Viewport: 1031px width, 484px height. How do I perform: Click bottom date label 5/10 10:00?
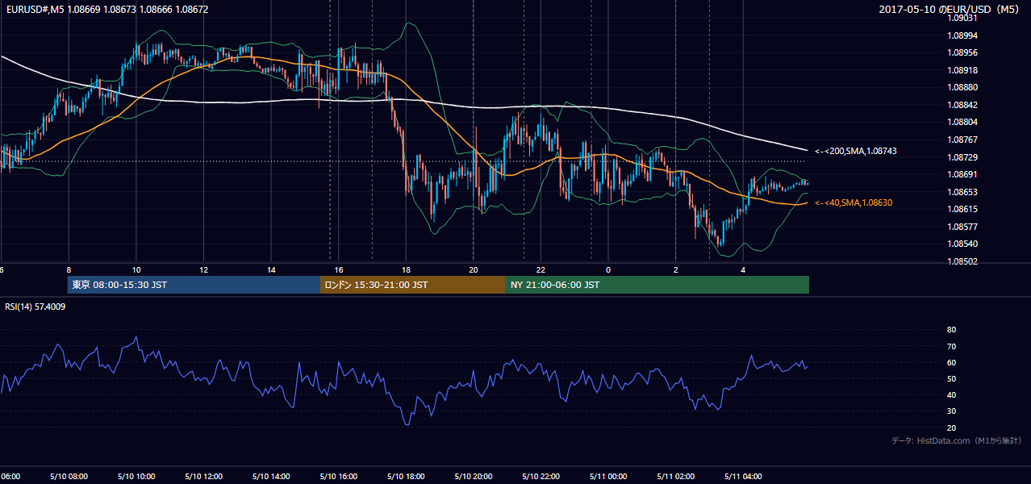[x=136, y=476]
